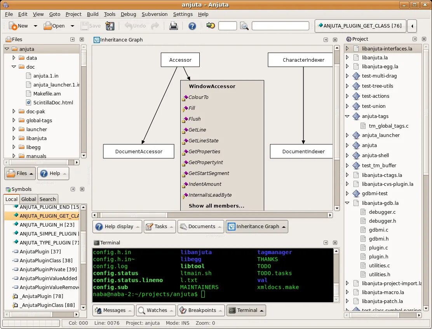Close the Files panel

coord(82,39)
